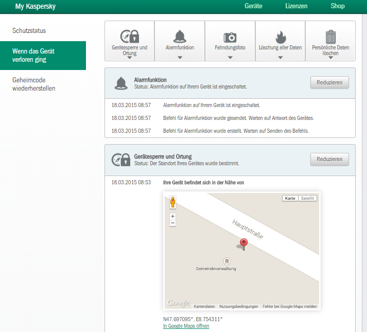
Task: Expand Fahndungsfoto dropdown arrow
Action: (230, 58)
